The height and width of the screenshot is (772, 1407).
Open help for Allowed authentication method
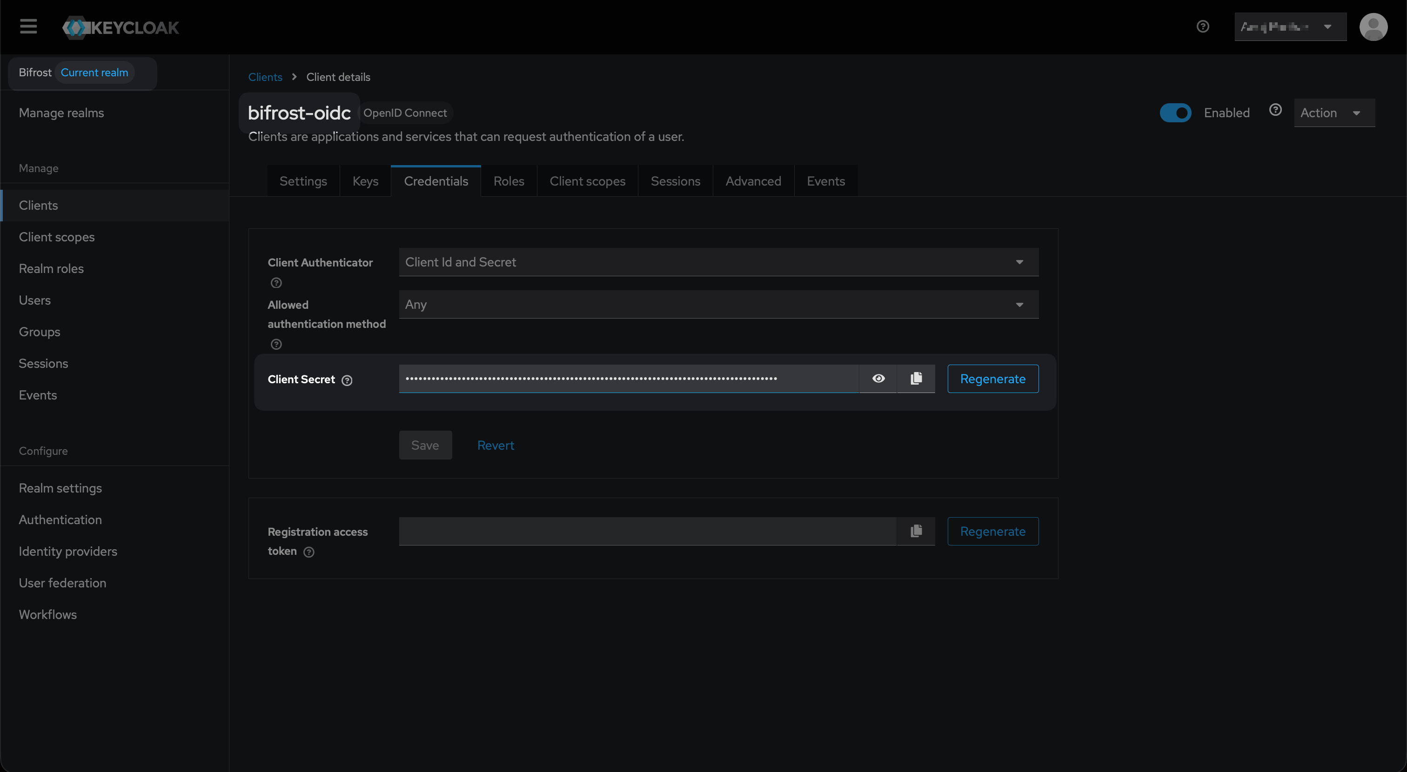point(276,345)
